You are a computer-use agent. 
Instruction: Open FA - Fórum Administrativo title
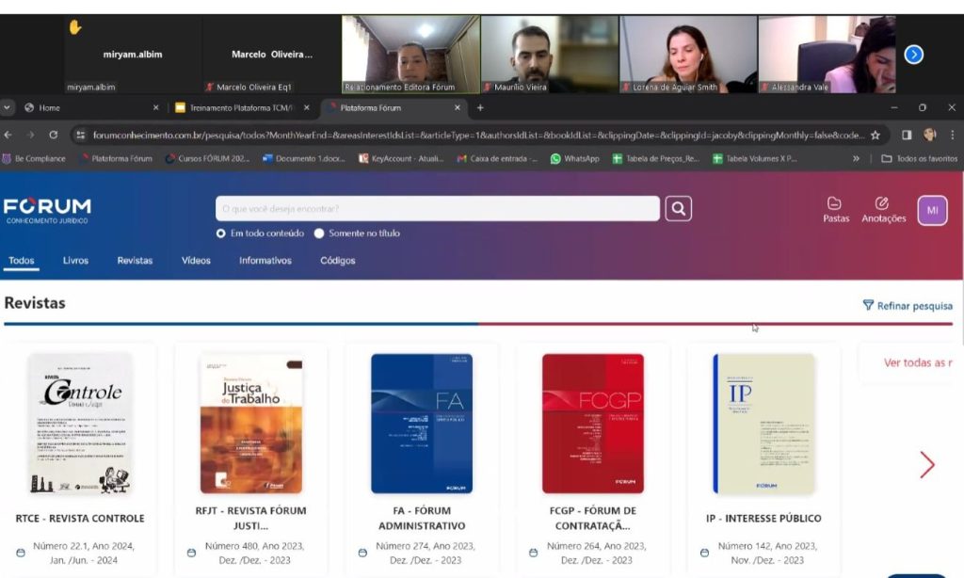tap(422, 519)
